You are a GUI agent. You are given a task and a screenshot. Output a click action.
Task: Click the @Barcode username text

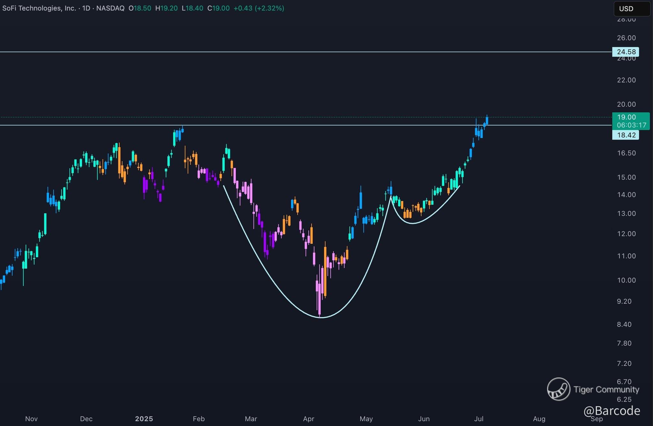pos(612,411)
